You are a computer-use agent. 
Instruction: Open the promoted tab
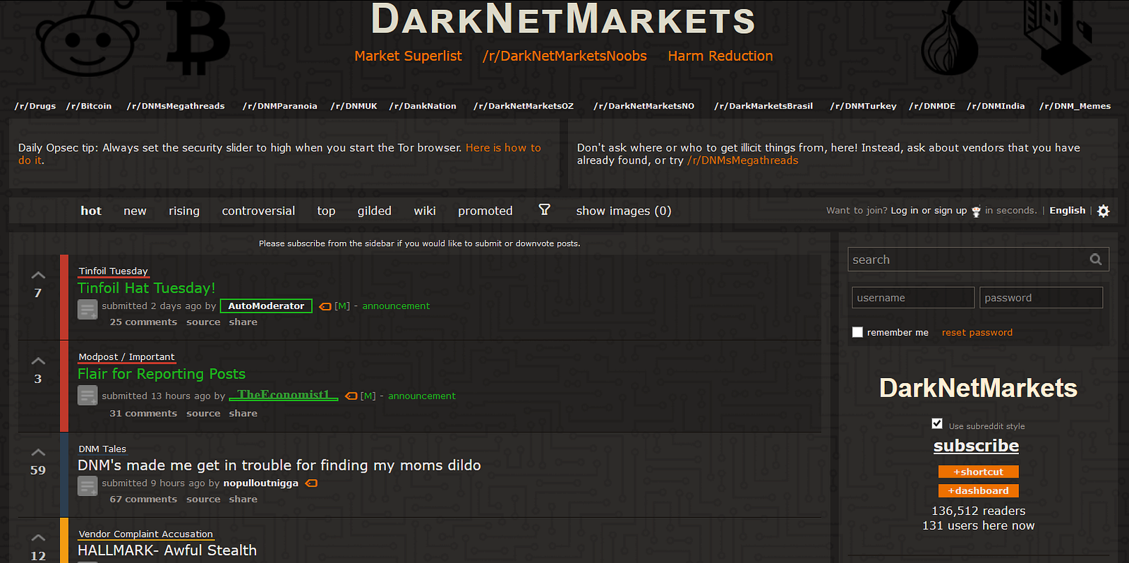485,211
